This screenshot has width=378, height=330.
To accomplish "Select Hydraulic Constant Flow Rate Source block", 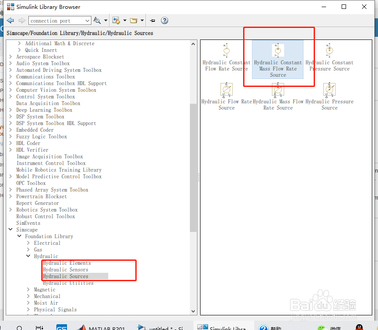I will 226,57.
